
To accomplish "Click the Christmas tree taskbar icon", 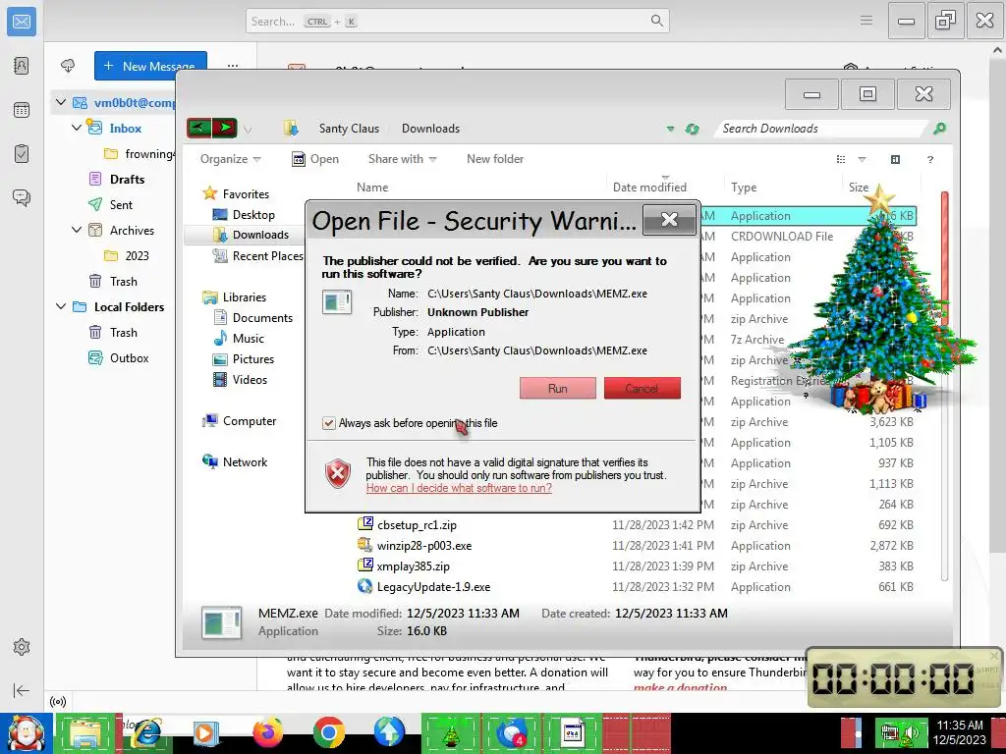I will point(451,734).
